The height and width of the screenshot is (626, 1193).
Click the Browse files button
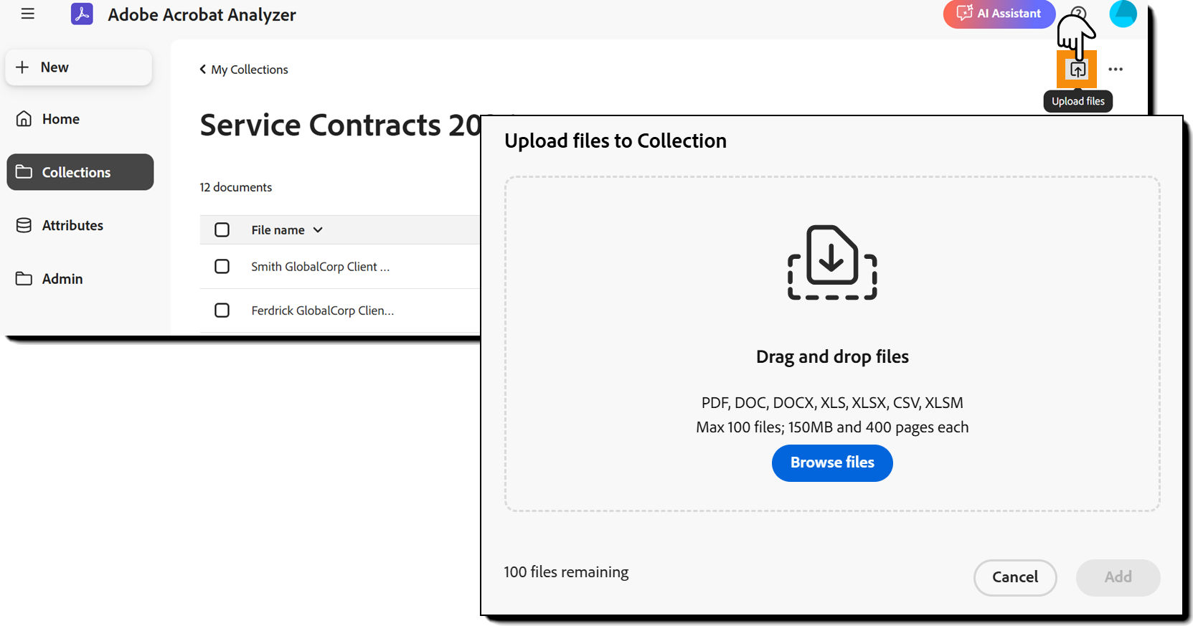[832, 463]
